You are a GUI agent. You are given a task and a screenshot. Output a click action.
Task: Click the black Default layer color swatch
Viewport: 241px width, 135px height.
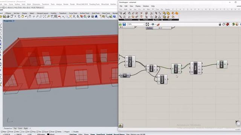tap(48, 134)
